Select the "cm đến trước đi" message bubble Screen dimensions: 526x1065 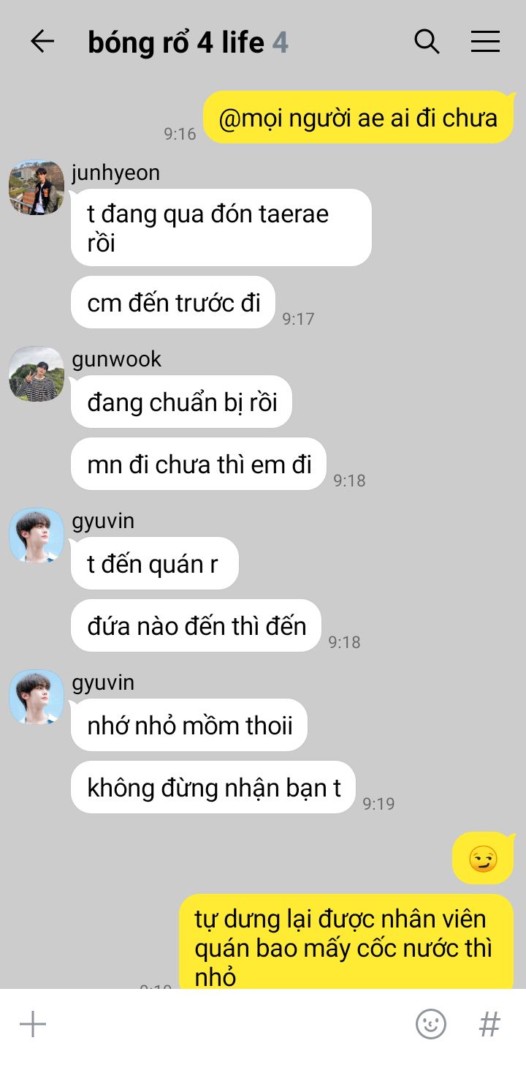coord(173,302)
